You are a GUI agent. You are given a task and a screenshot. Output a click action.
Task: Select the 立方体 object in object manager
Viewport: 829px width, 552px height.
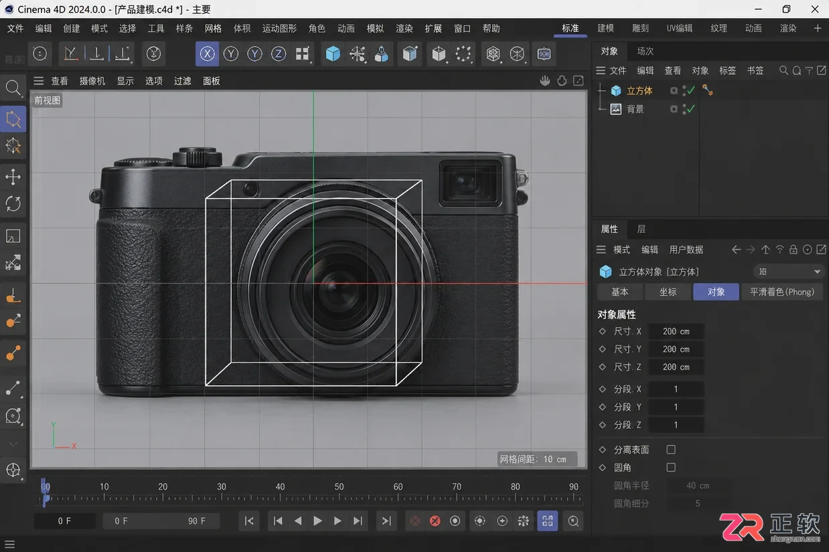pyautogui.click(x=639, y=90)
